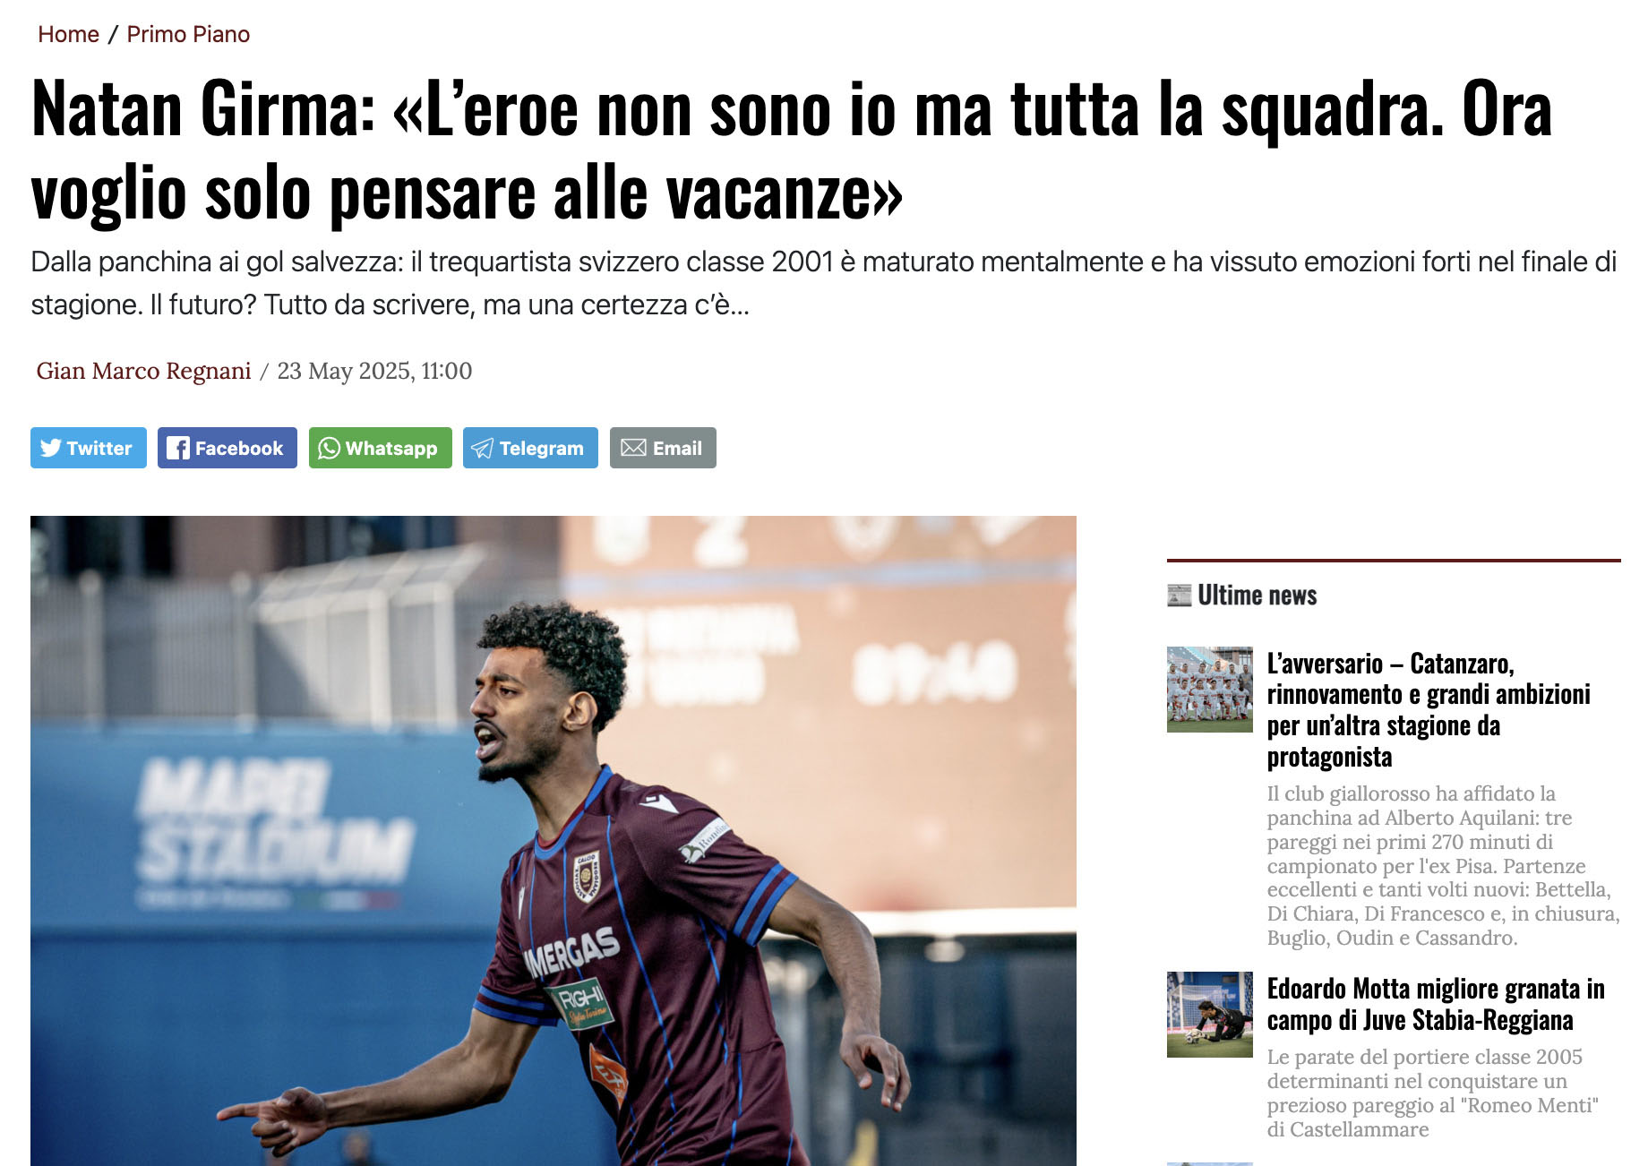This screenshot has height=1166, width=1648.
Task: Click the Twitter bird icon
Action: 50,448
